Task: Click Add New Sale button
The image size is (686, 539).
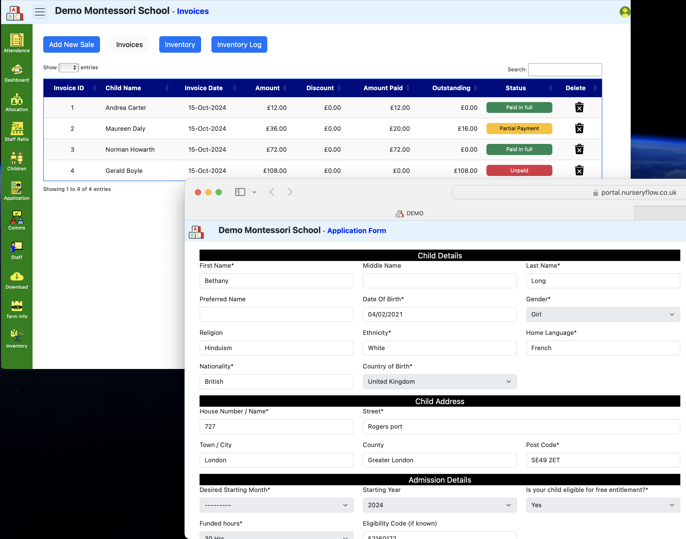Action: coord(71,44)
